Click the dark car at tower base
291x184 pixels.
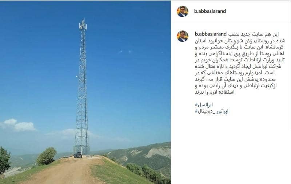point(78,155)
